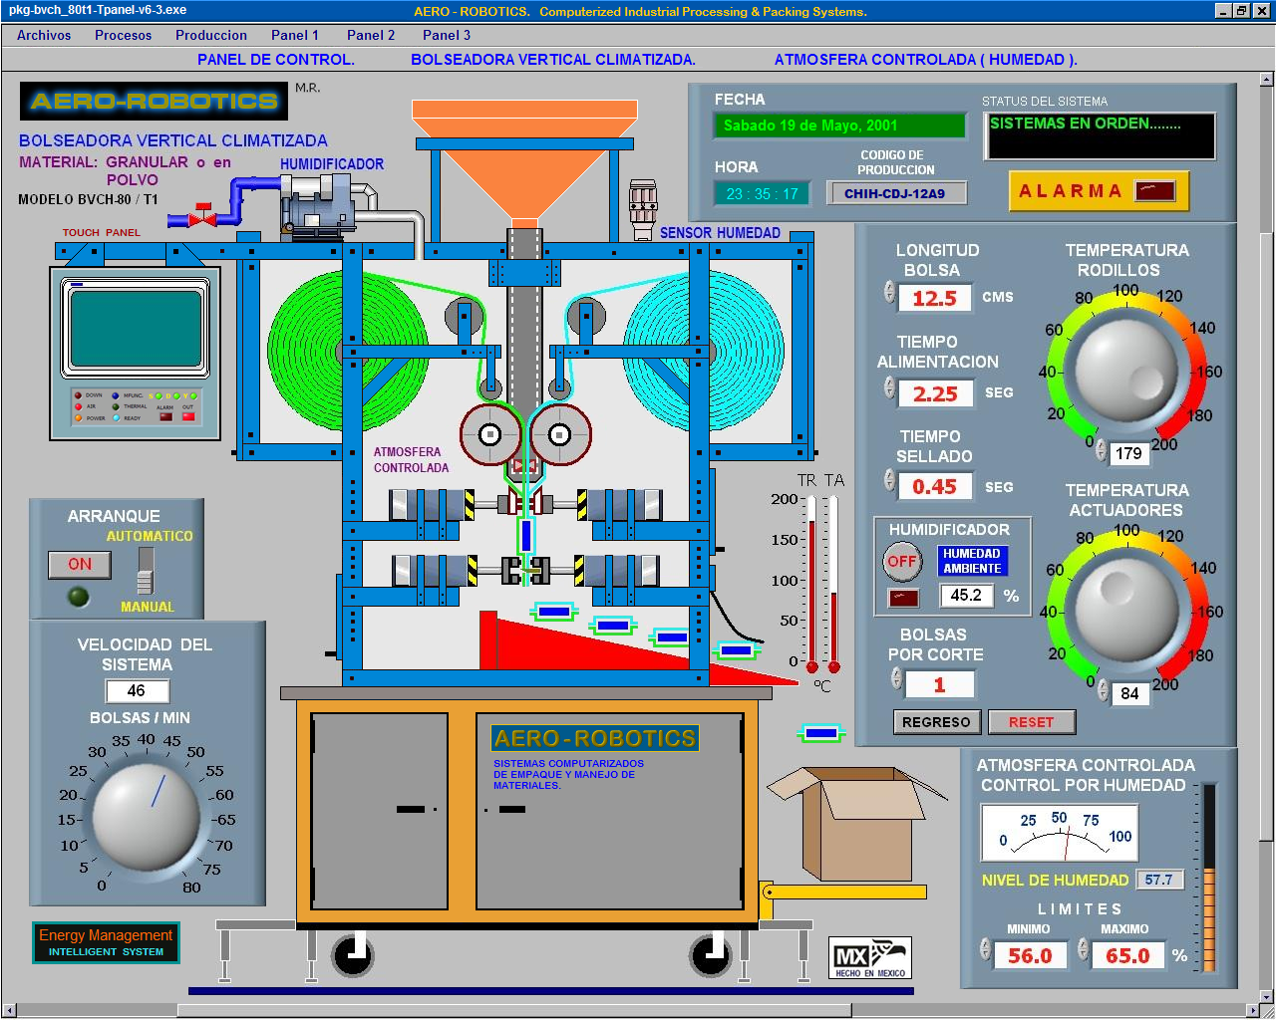This screenshot has width=1276, height=1020.
Task: Click the Hora 23:35:17 display
Action: pyautogui.click(x=763, y=193)
